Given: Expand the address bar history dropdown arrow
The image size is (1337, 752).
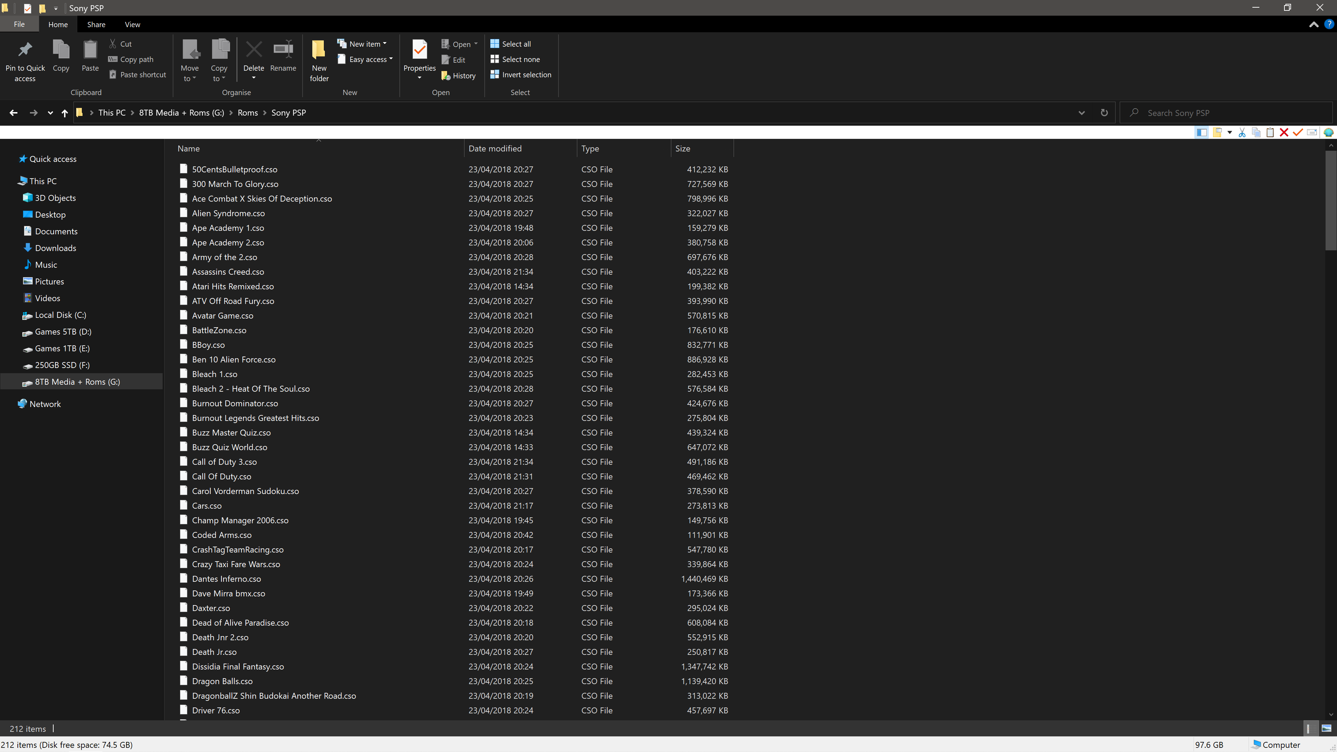Looking at the screenshot, I should 1082,112.
